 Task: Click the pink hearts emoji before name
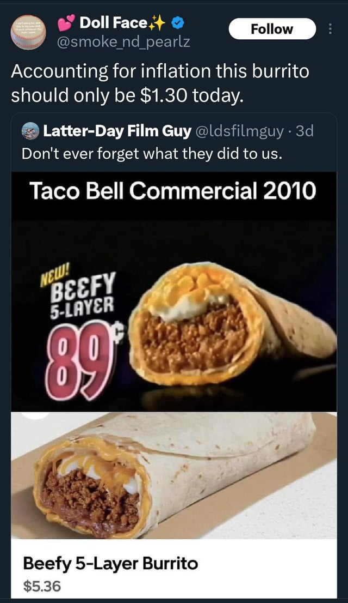pyautogui.click(x=67, y=24)
